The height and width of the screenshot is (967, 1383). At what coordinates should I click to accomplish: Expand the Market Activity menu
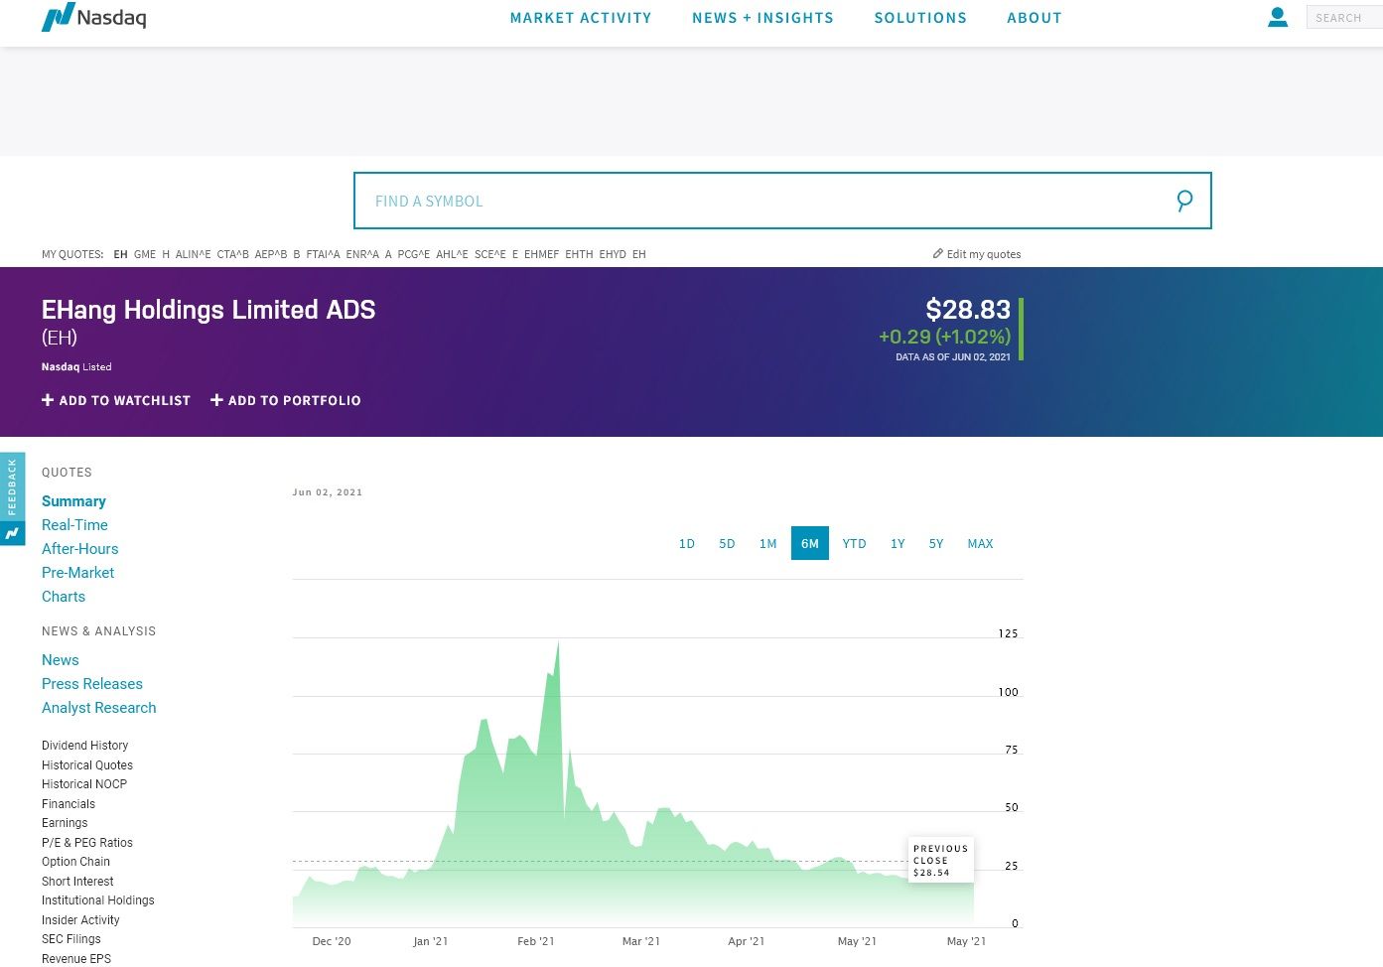581,18
